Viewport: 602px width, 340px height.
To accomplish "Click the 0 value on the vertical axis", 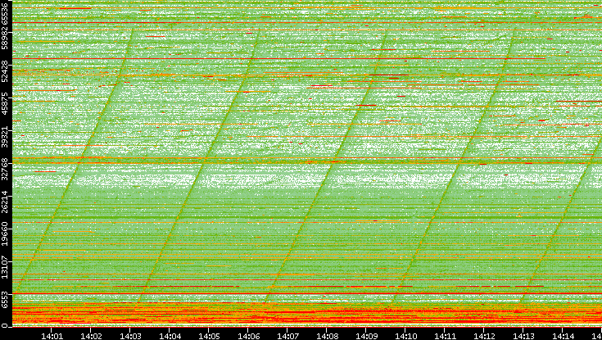I will (4, 326).
